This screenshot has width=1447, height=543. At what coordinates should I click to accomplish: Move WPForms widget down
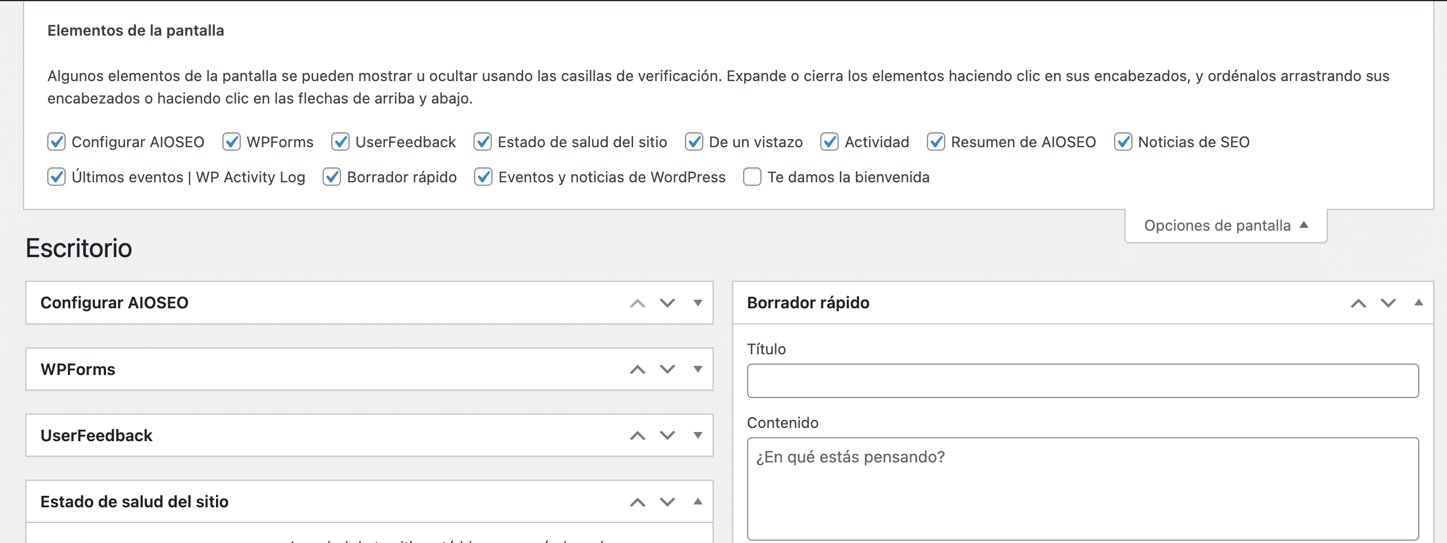667,369
